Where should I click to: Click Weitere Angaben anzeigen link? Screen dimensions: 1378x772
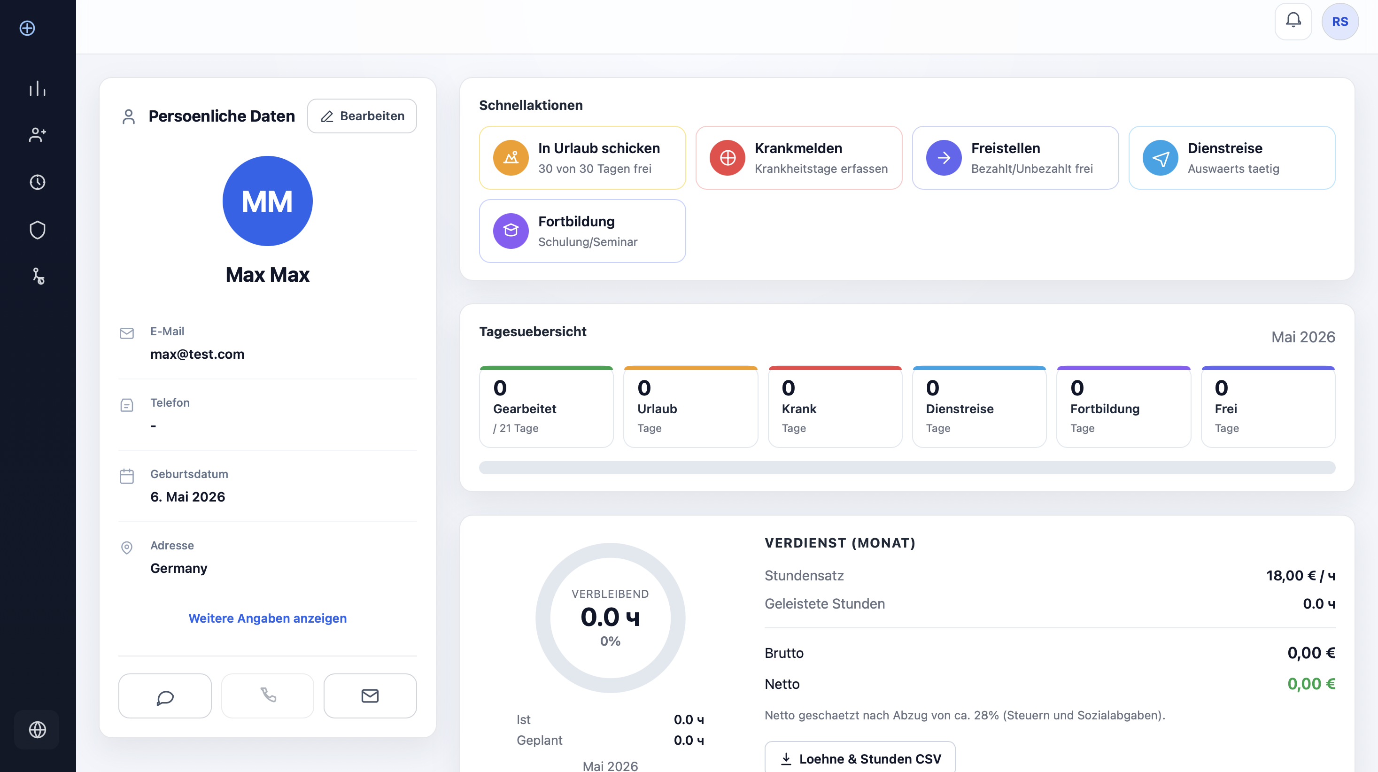[267, 618]
